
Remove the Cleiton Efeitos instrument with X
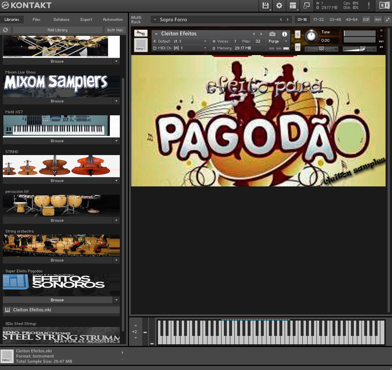point(381,30)
